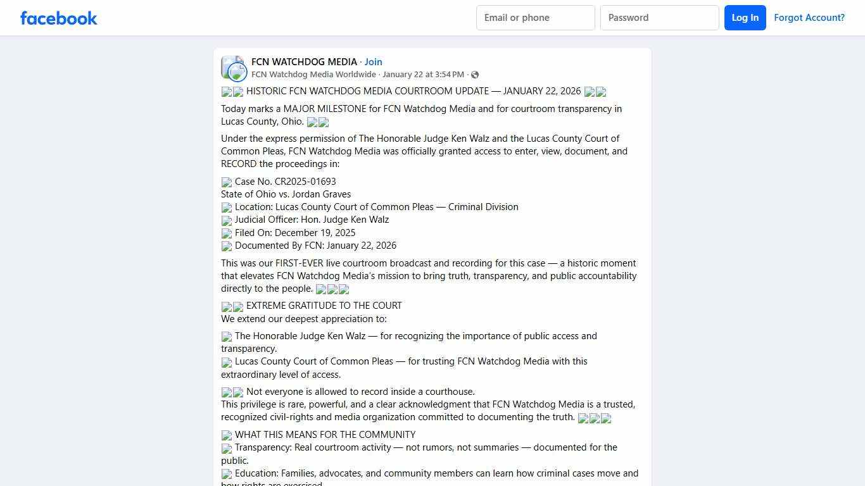865x486 pixels.
Task: Open the January 22 post timestamp
Action: pos(423,74)
